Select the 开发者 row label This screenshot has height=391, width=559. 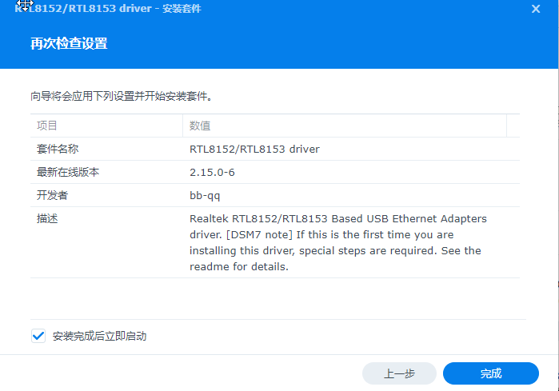coord(52,195)
